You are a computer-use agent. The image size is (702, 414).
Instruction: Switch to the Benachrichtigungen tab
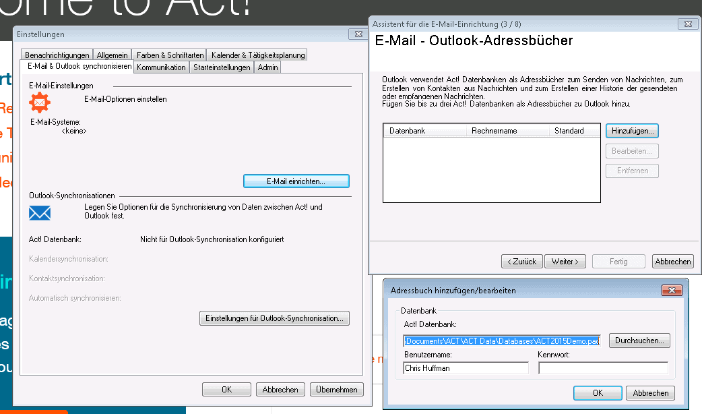pyautogui.click(x=57, y=55)
